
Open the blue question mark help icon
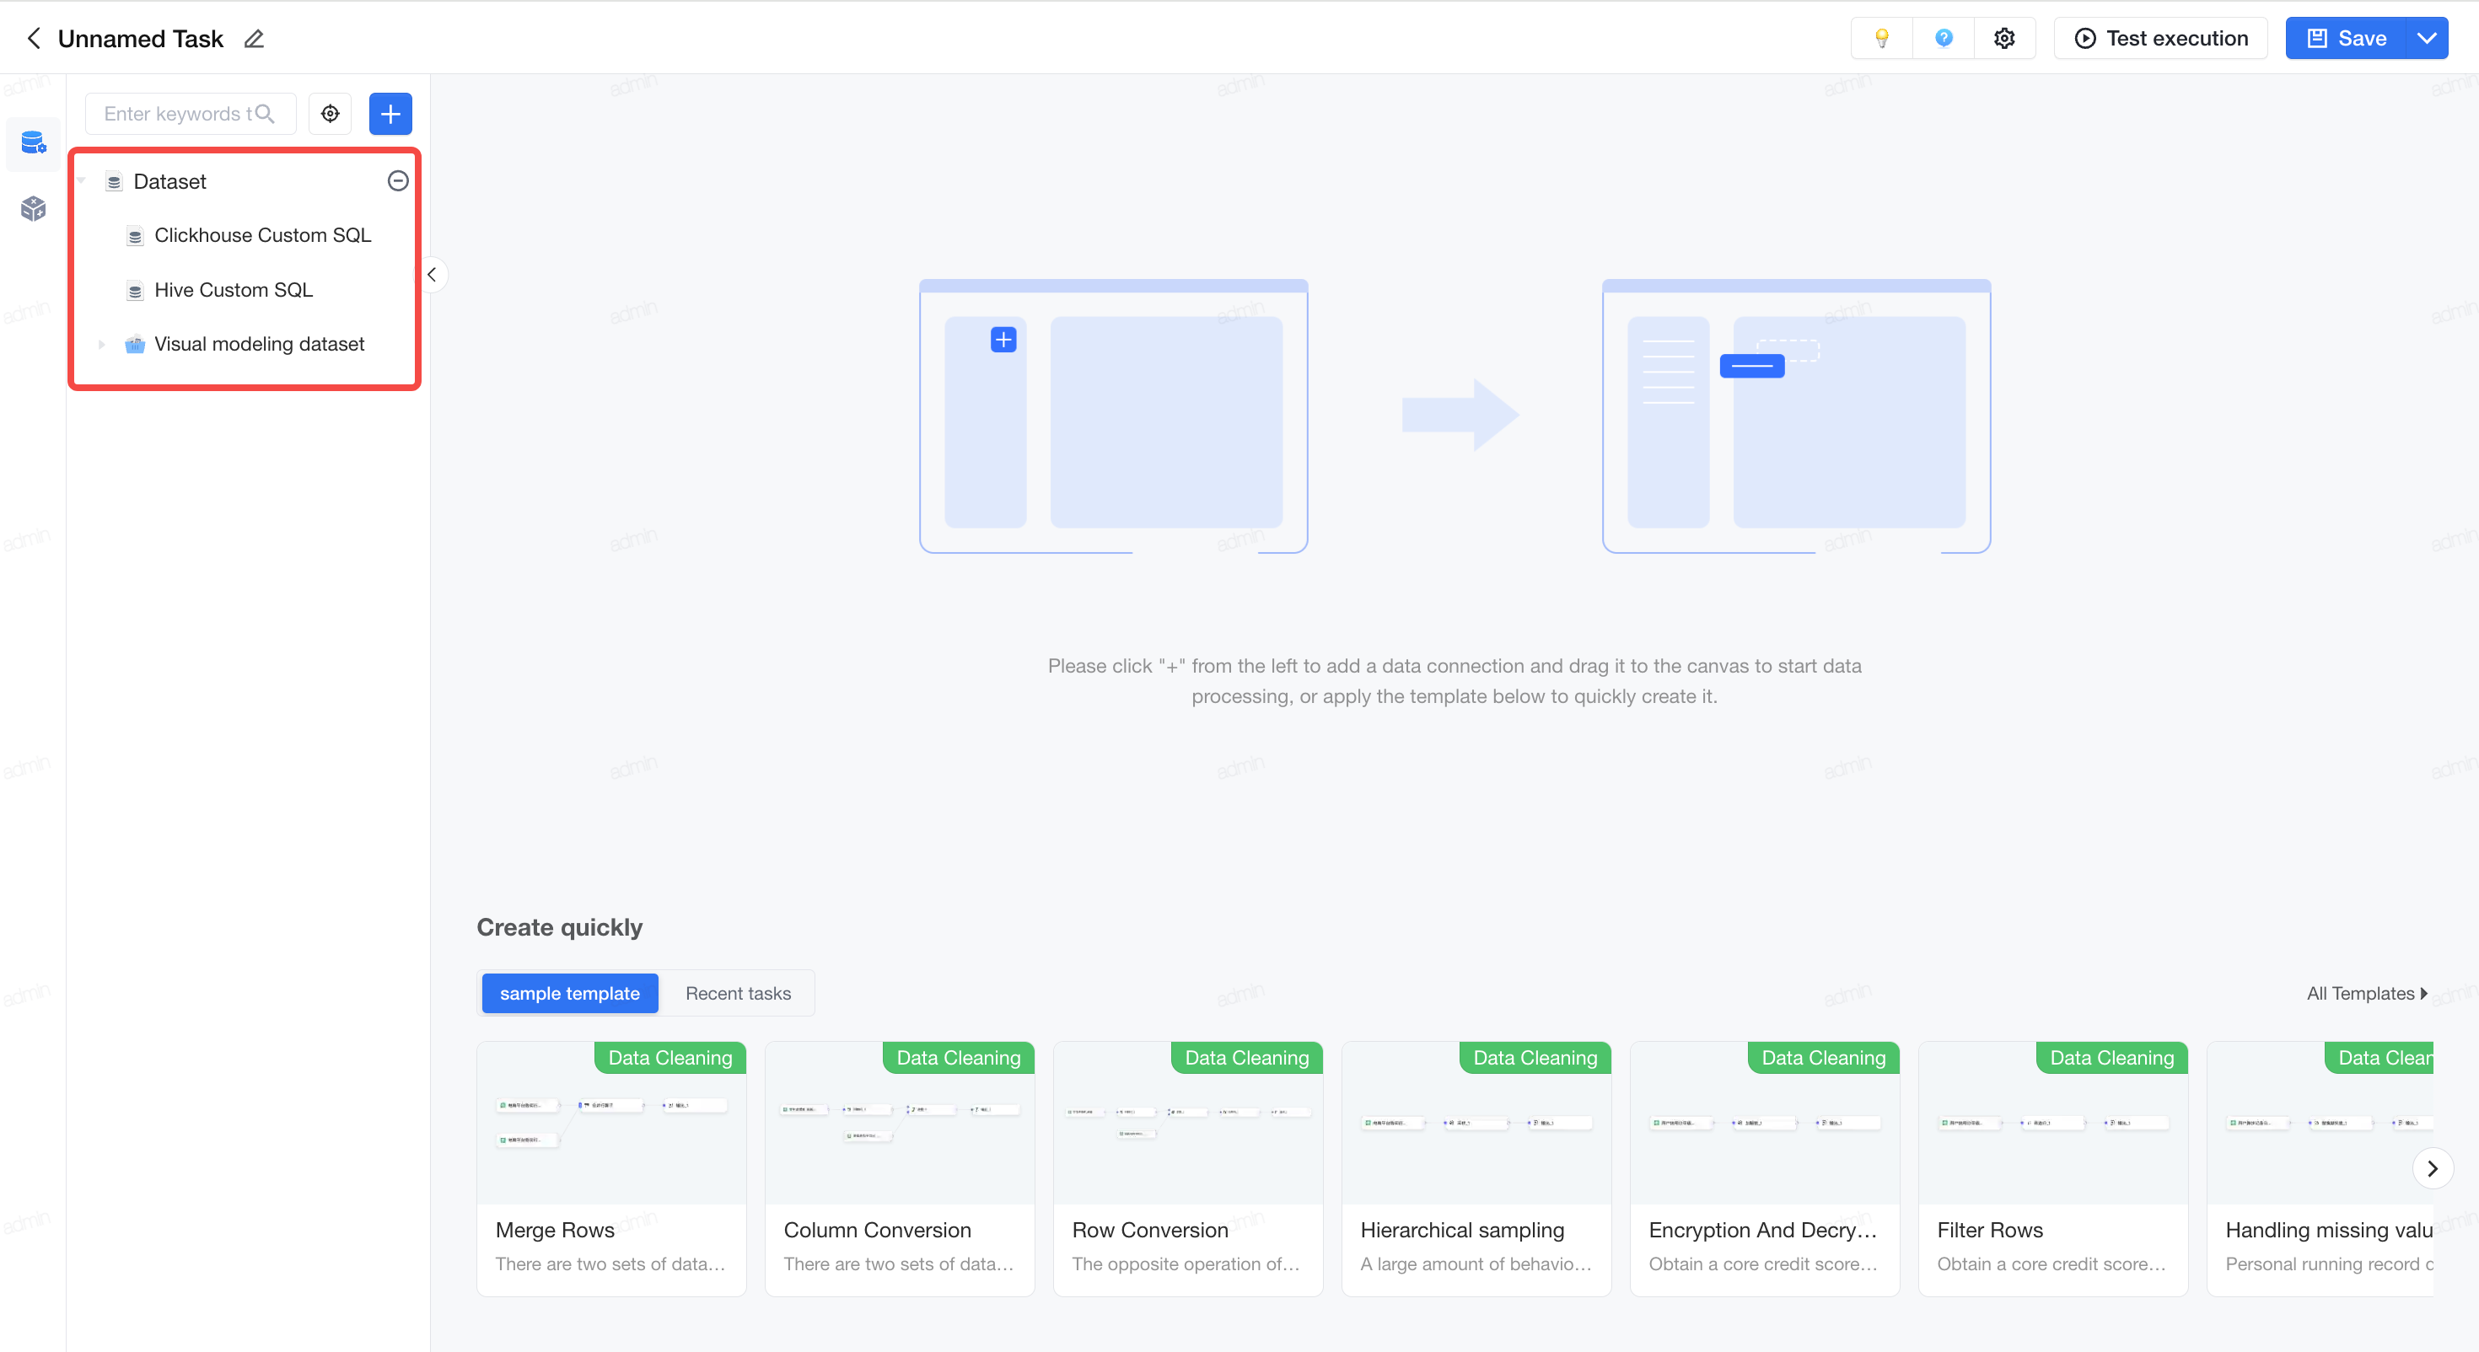[x=1943, y=39]
